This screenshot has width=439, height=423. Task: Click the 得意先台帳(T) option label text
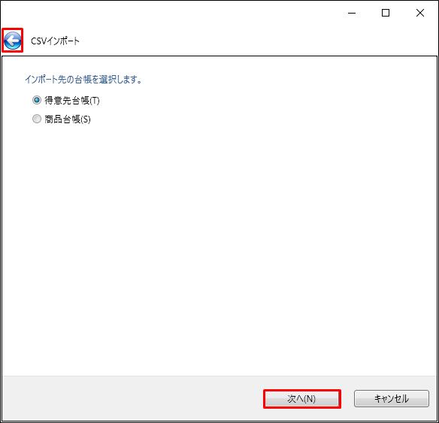point(72,101)
